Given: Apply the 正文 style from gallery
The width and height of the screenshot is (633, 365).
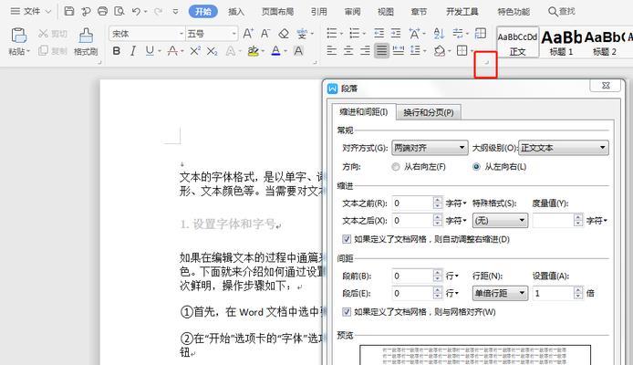Looking at the screenshot, I should 518,42.
